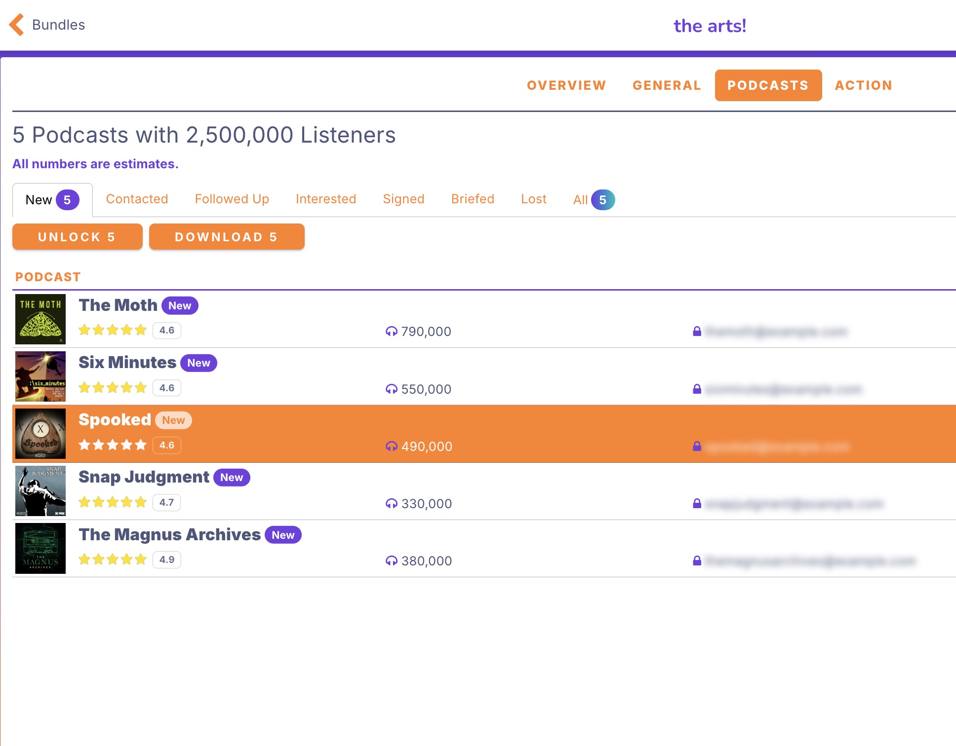
Task: Click the purple 5 count on New tab
Action: coord(67,200)
